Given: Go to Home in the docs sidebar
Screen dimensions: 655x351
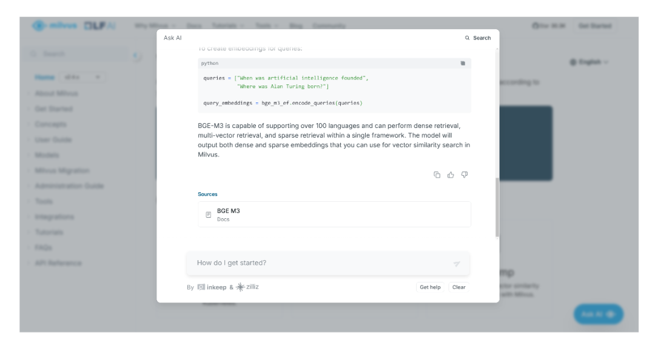Looking at the screenshot, I should 45,77.
